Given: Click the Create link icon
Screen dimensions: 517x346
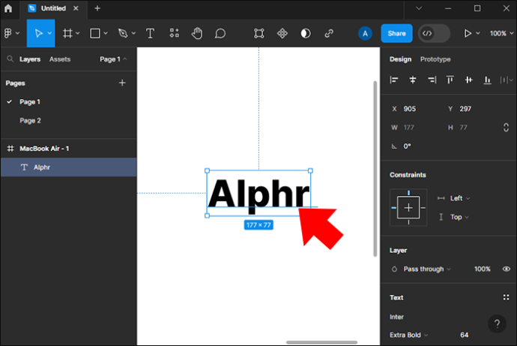Looking at the screenshot, I should click(x=329, y=33).
